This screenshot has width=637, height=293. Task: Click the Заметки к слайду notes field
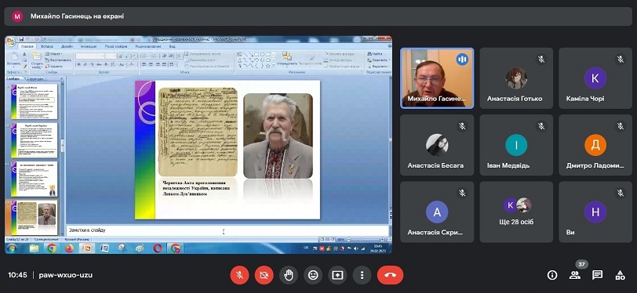[x=227, y=230]
